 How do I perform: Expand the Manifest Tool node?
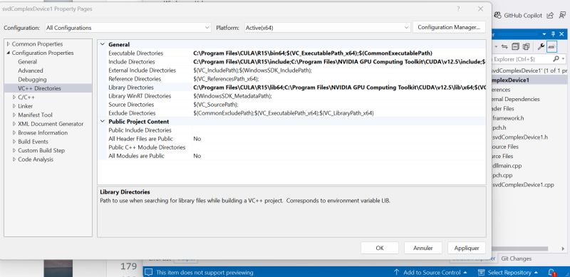(14, 115)
